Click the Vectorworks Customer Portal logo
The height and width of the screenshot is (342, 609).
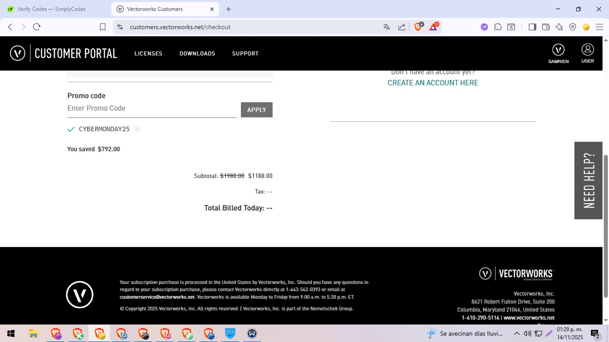(x=63, y=53)
